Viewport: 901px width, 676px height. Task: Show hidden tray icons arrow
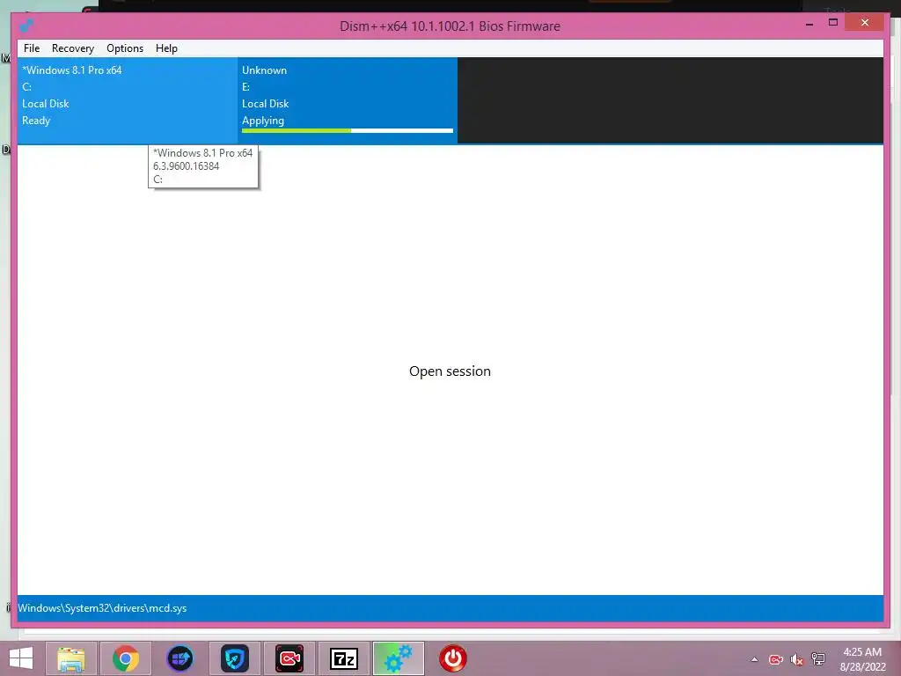[x=754, y=659]
